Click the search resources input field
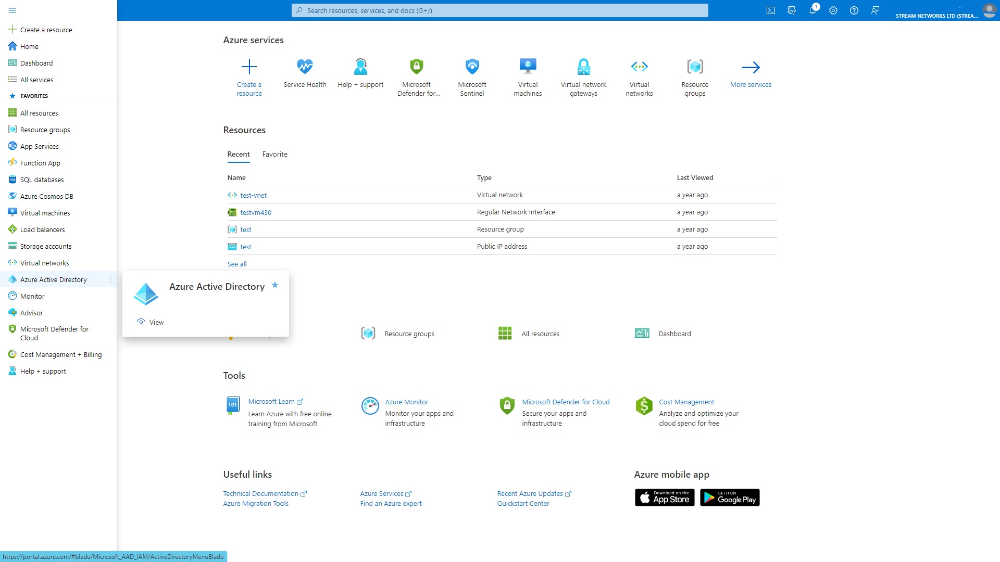The image size is (1000, 562). pos(499,10)
